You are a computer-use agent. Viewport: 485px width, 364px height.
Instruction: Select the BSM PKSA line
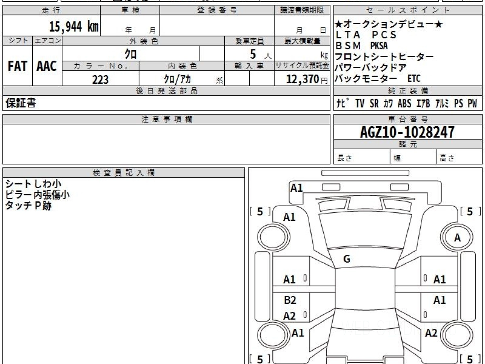click(361, 46)
